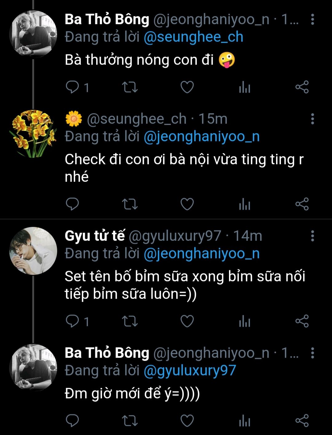Open the @gyuluxury97 mention link in the last tweet
The image size is (332, 435).
pos(190,370)
